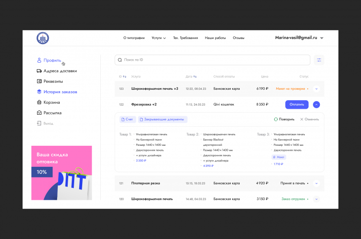Image resolution: width=361 pixels, height=239 pixels.
Task: Click the Профиль user icon
Action: coord(39,60)
